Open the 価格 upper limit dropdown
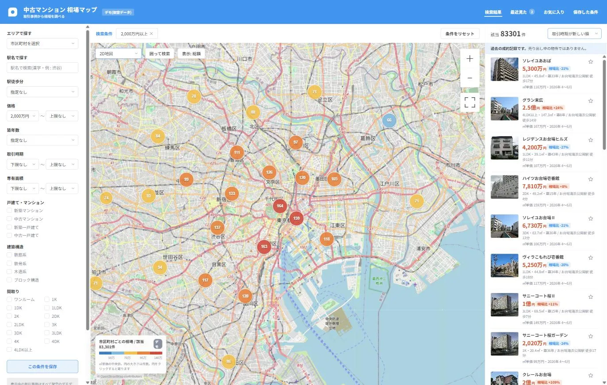This screenshot has height=385, width=607. 62,116
